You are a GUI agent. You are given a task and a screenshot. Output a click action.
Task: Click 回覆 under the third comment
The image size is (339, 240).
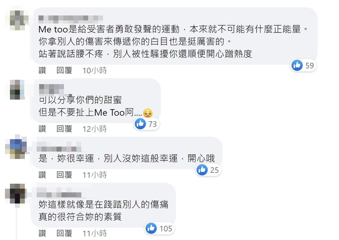click(x=64, y=175)
